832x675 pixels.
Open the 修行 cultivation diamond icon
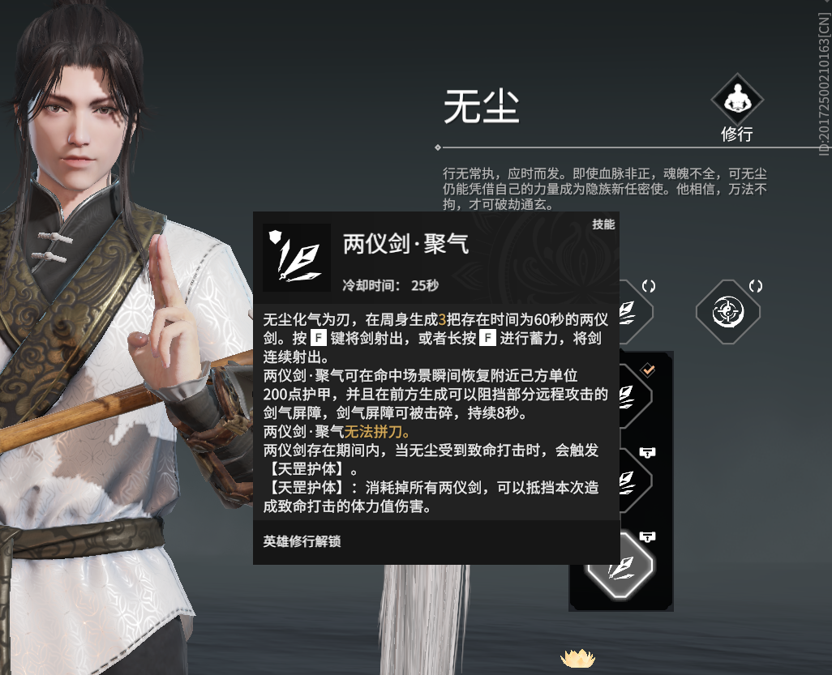(x=737, y=99)
